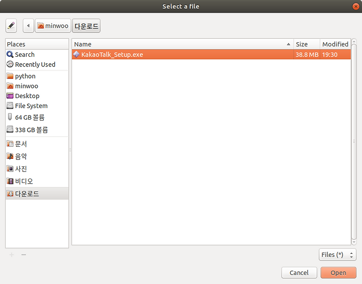Click the minus button to remove a bookmark

(x=24, y=255)
